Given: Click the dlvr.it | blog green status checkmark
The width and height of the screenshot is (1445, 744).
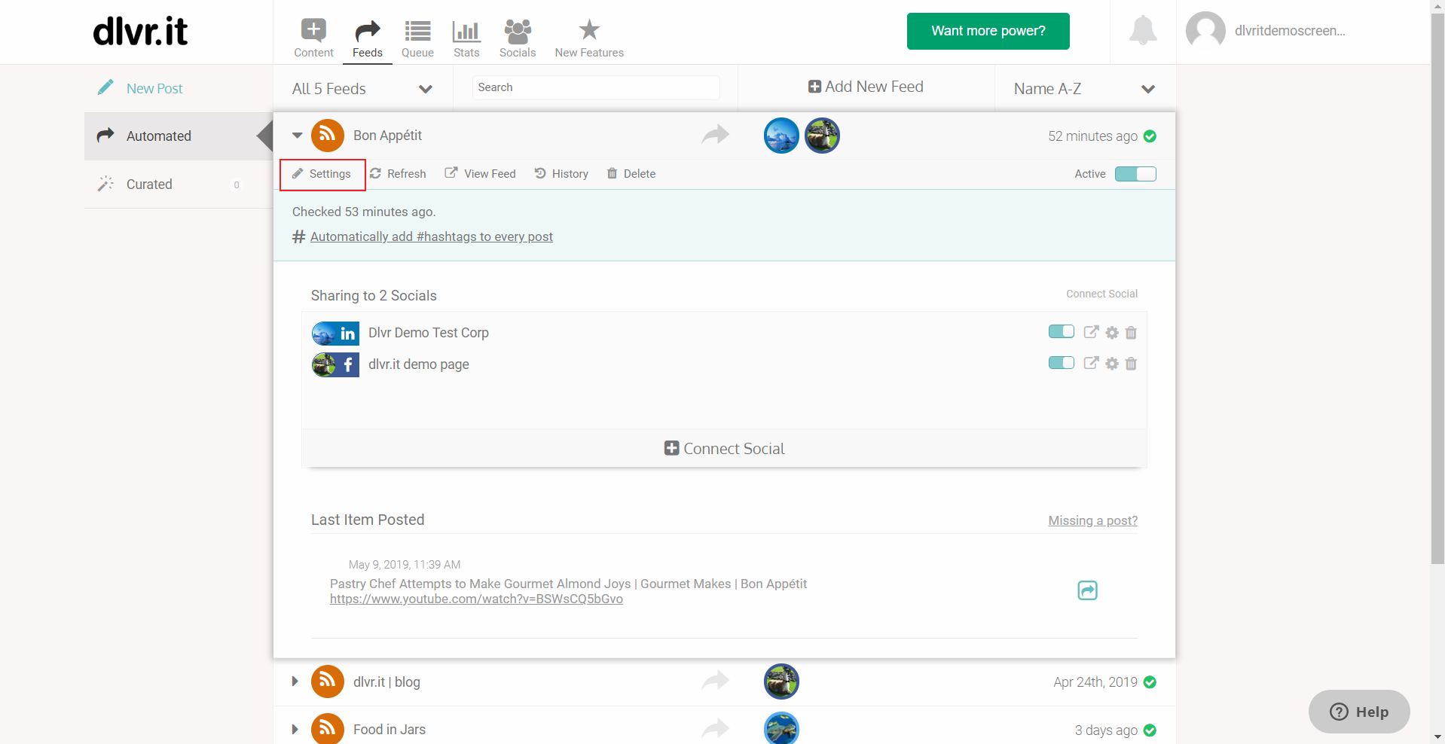Looking at the screenshot, I should coord(1150,682).
